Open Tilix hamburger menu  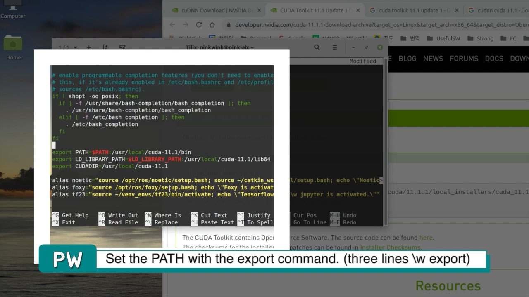coord(335,47)
